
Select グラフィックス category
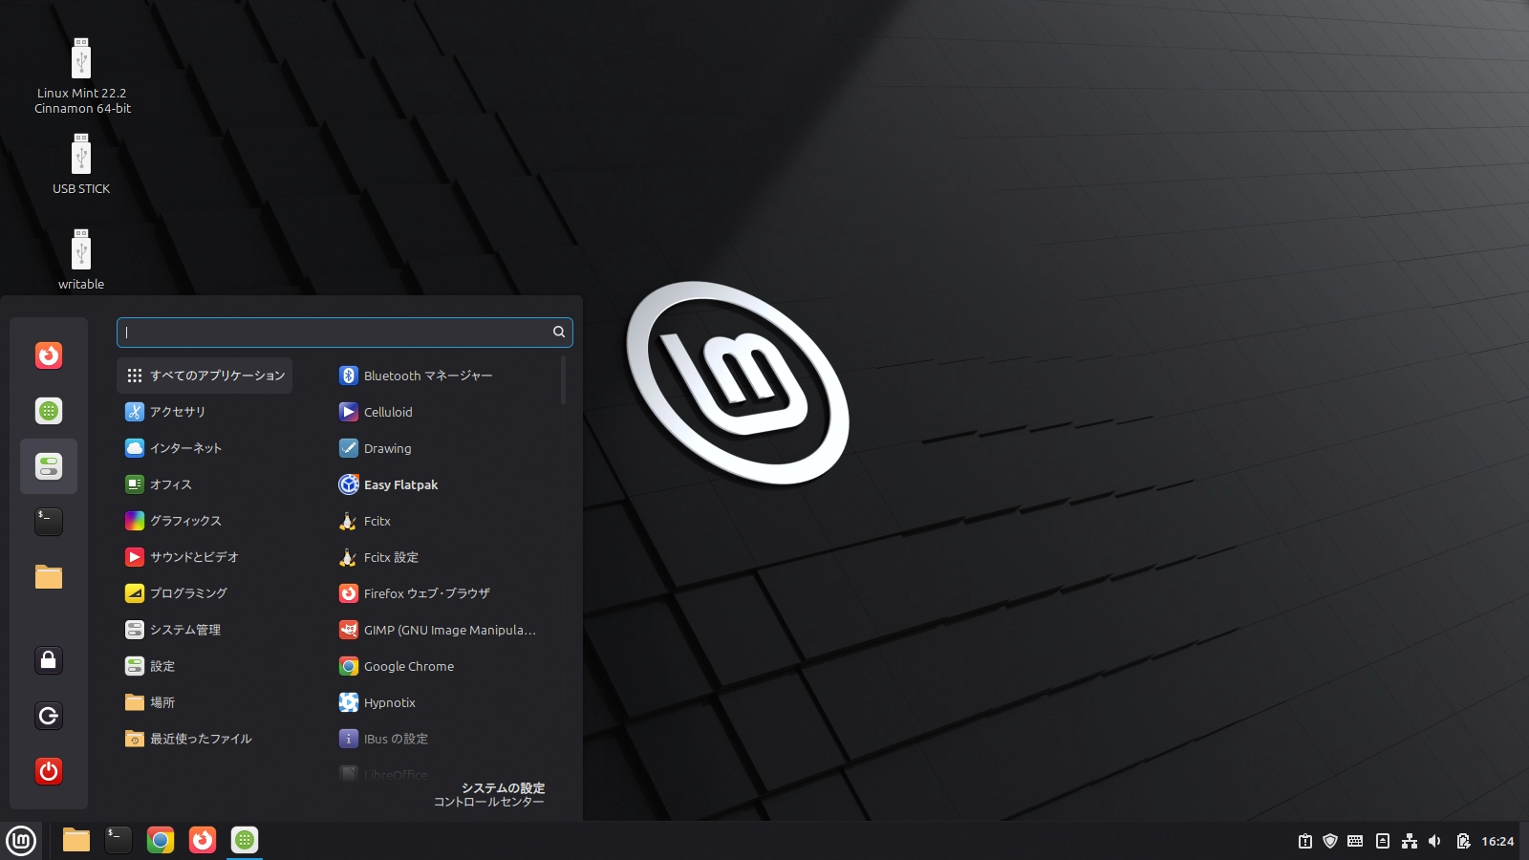[205, 521]
